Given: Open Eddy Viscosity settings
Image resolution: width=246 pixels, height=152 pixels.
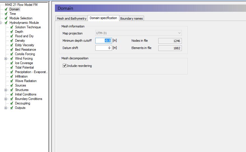Looking at the screenshot, I should point(25,45).
